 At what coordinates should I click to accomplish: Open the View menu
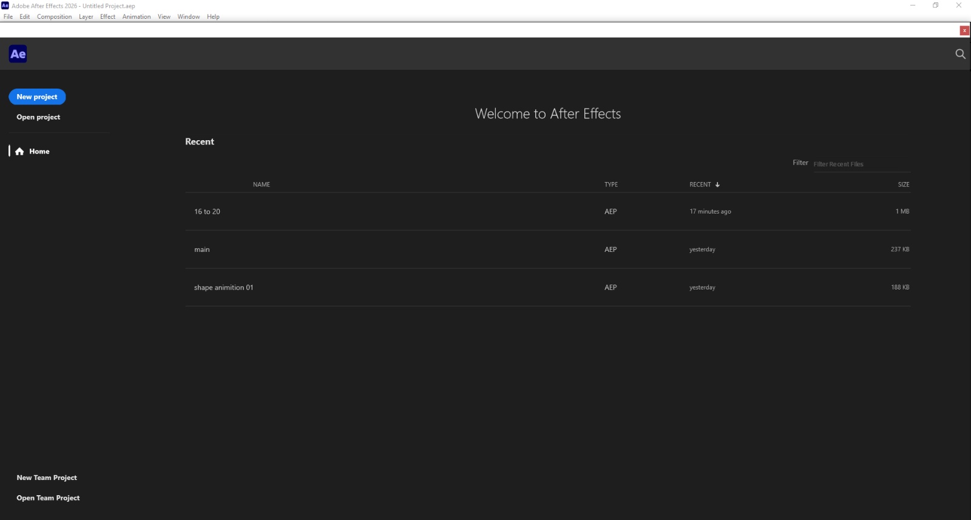[x=164, y=17]
